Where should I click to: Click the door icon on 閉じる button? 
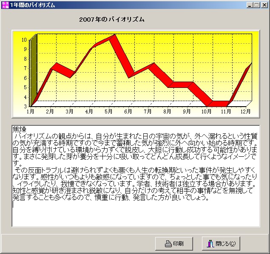point(210,244)
